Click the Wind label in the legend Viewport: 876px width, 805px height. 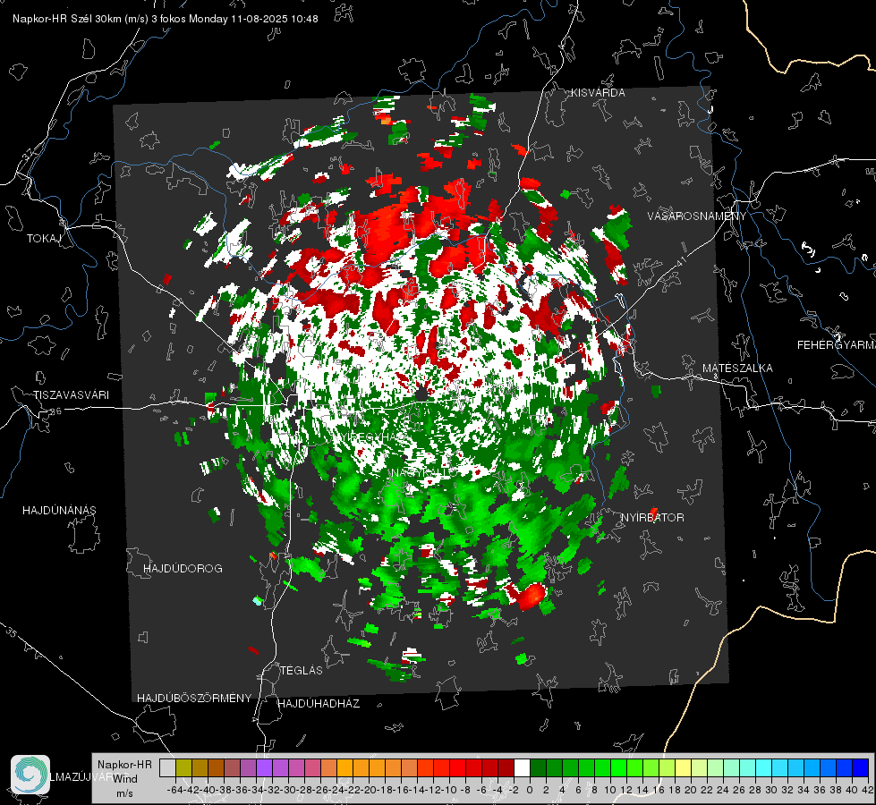point(125,779)
